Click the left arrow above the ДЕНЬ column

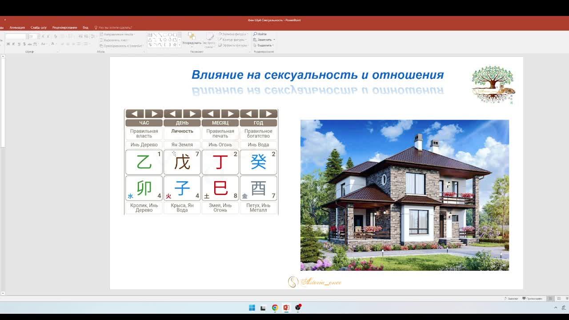173,114
